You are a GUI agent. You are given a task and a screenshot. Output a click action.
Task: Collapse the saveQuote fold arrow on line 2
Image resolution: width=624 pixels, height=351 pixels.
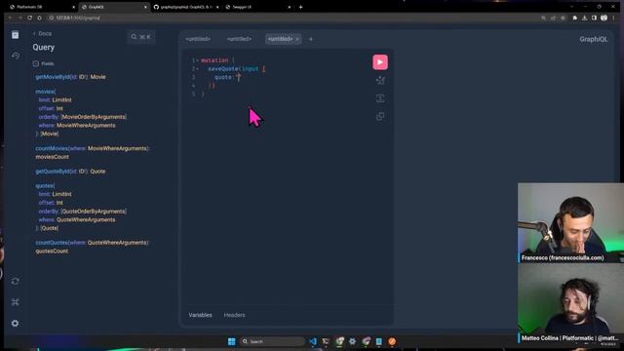(x=198, y=69)
